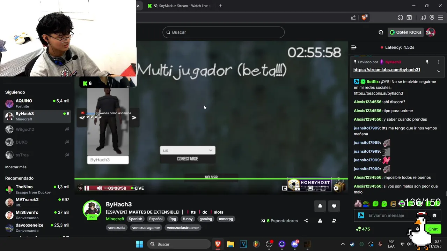Click the clip search icon beside Obtén KICKs
Image resolution: width=447 pixels, height=251 pixels.
[381, 32]
